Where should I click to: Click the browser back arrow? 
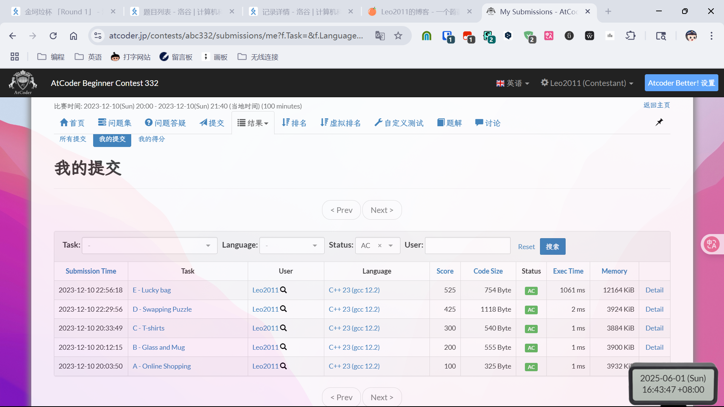[12, 36]
